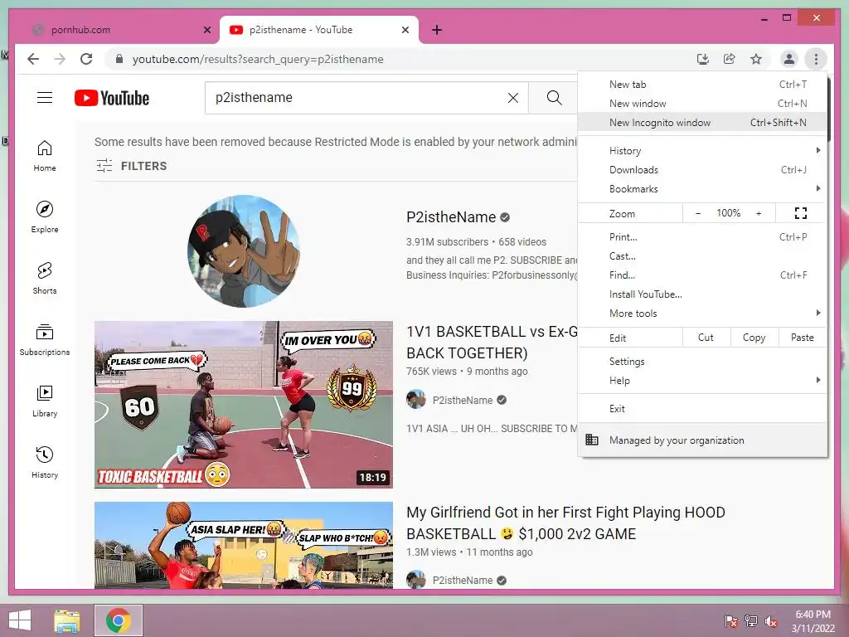Screen dimensions: 849x637
Task: Open History in the YouTube sidebar
Action: pyautogui.click(x=45, y=462)
